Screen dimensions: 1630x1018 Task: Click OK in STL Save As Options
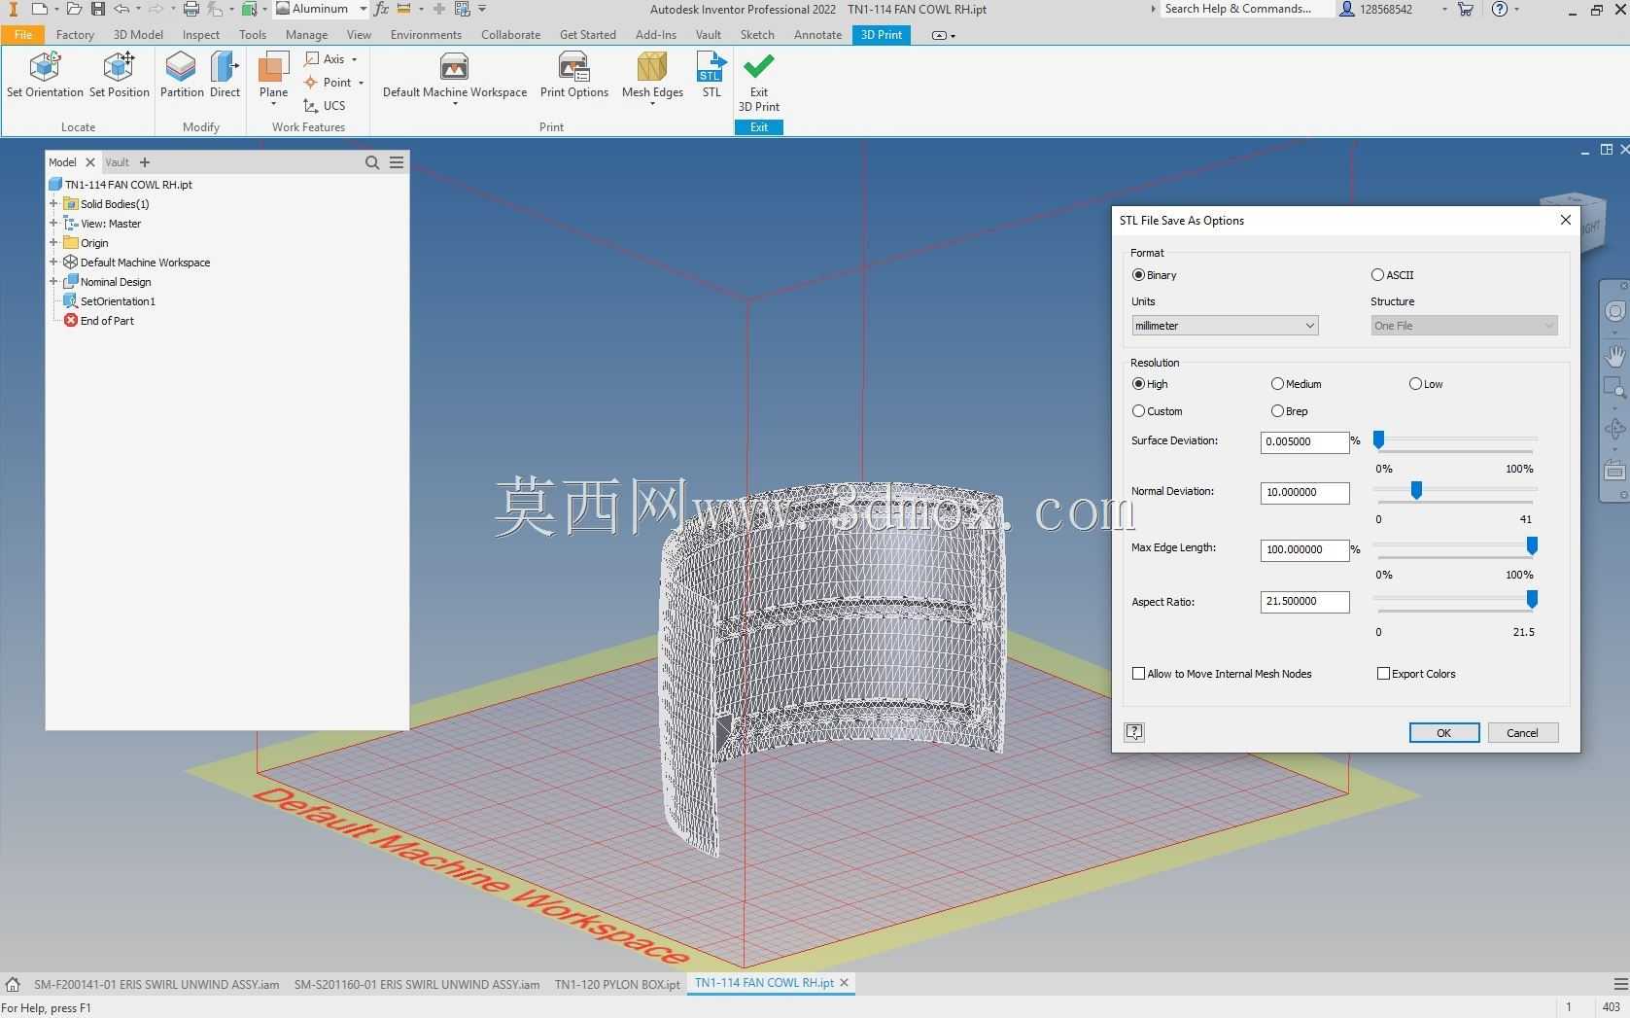(1444, 733)
